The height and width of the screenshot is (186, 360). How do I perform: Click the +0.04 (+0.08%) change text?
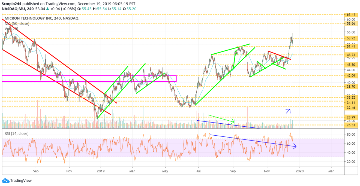pyautogui.click(x=63, y=9)
